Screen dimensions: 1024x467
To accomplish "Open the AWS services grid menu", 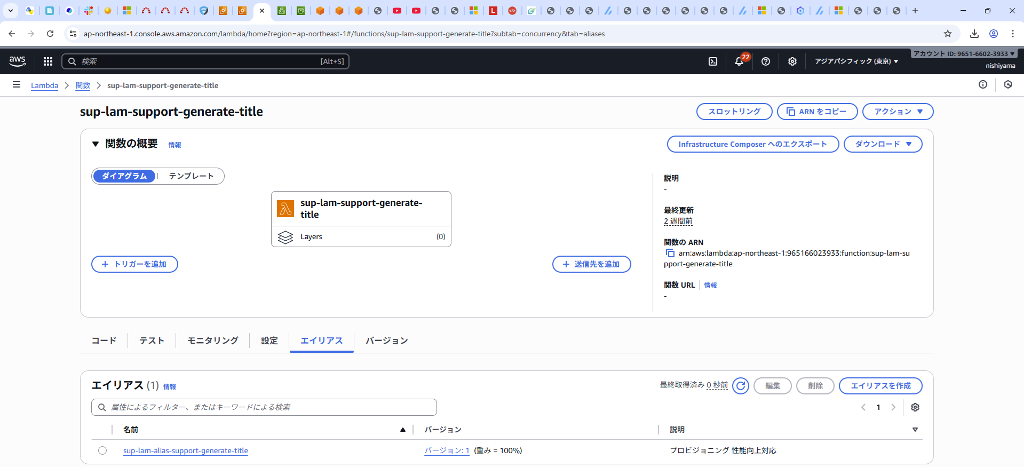I will 48,61.
